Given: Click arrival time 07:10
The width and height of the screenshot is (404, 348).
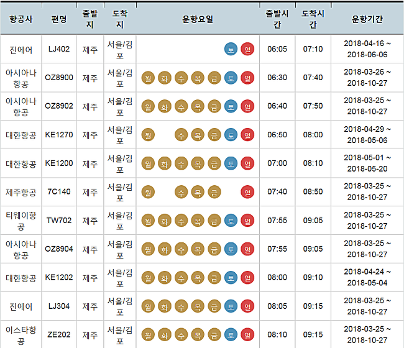Looking at the screenshot, I should click(313, 49).
